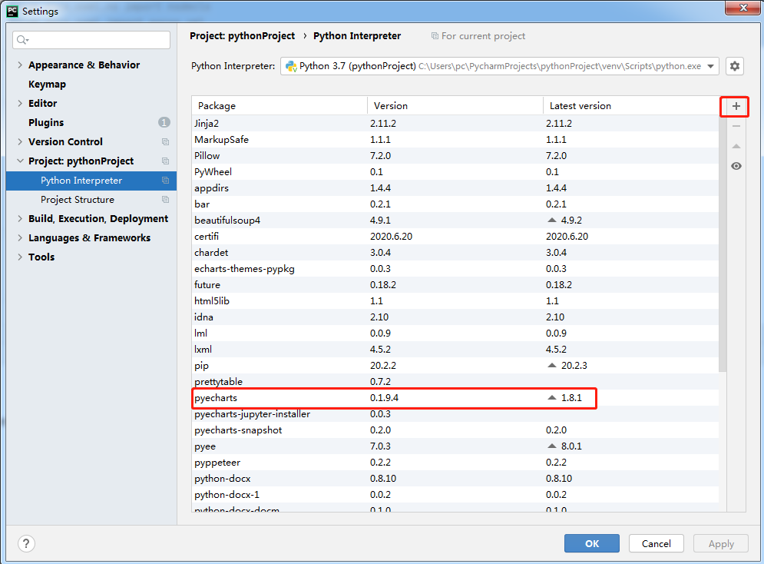The height and width of the screenshot is (564, 764).
Task: Click the help question mark icon
Action: (27, 543)
